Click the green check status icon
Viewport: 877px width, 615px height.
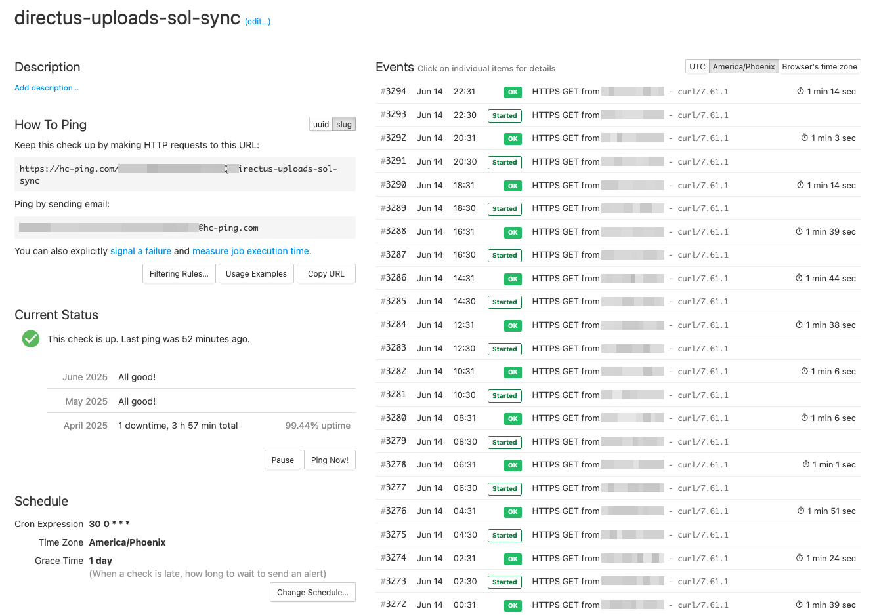click(x=31, y=339)
